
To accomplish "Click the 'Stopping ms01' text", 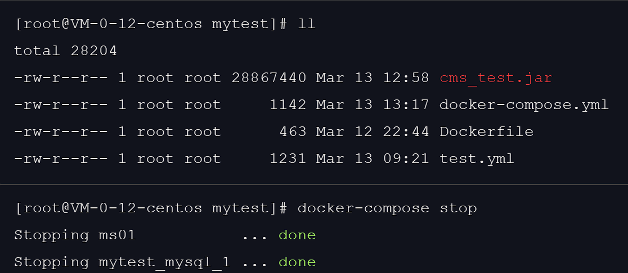I will [x=75, y=235].
